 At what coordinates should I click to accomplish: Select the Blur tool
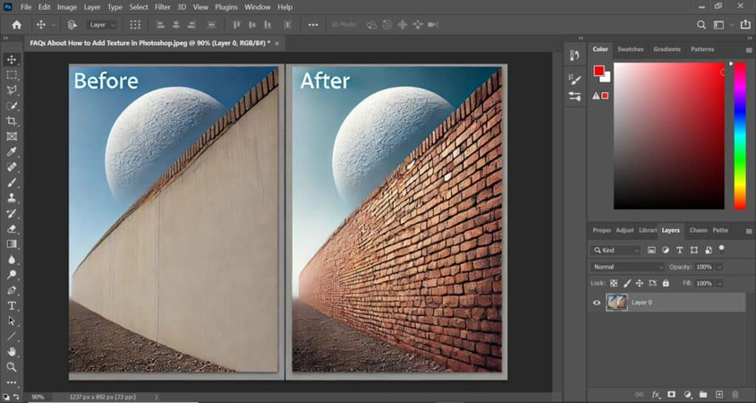click(12, 260)
